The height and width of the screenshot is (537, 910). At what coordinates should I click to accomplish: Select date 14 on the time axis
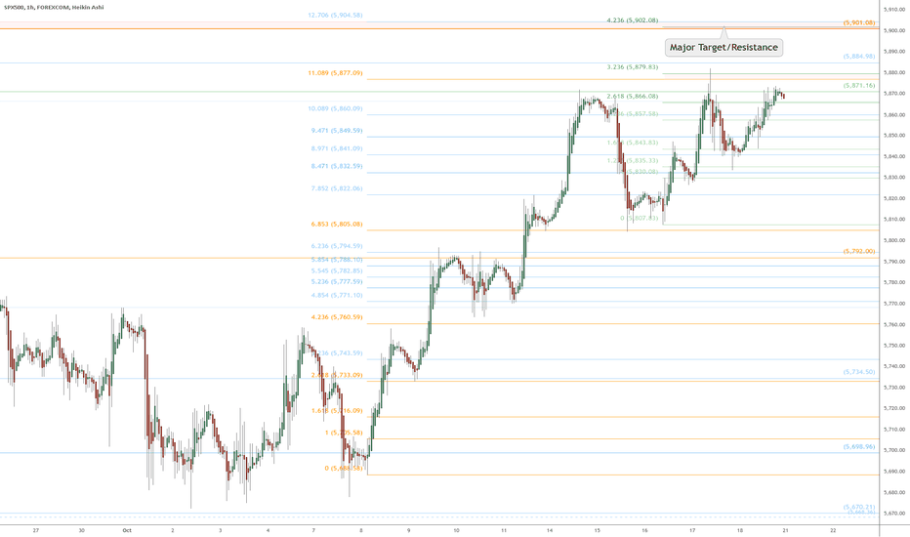tap(550, 530)
